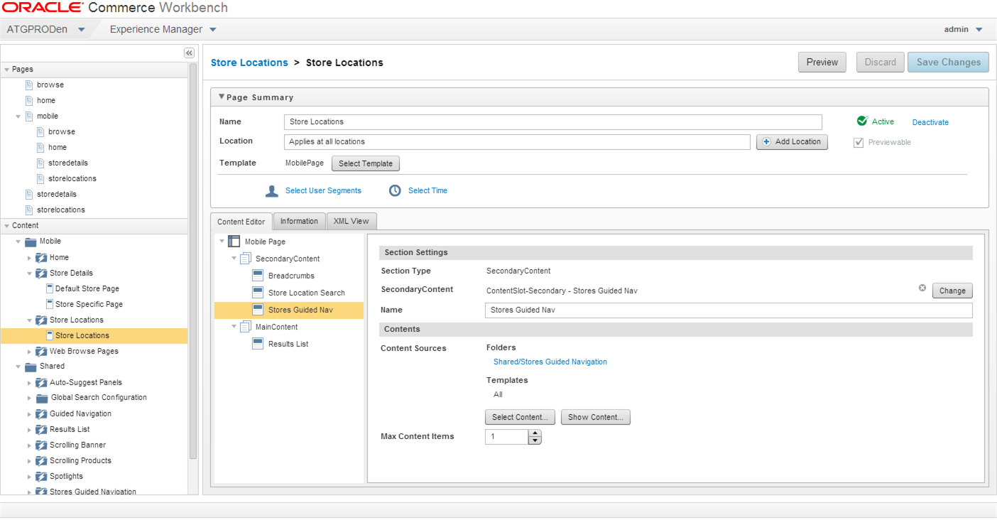Click the Mobile Page template icon
Screen dimensions: 997x520
pos(234,242)
